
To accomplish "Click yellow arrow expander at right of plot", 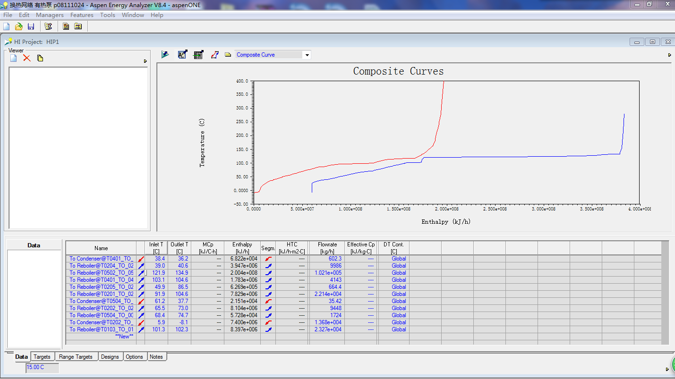I will tap(669, 55).
